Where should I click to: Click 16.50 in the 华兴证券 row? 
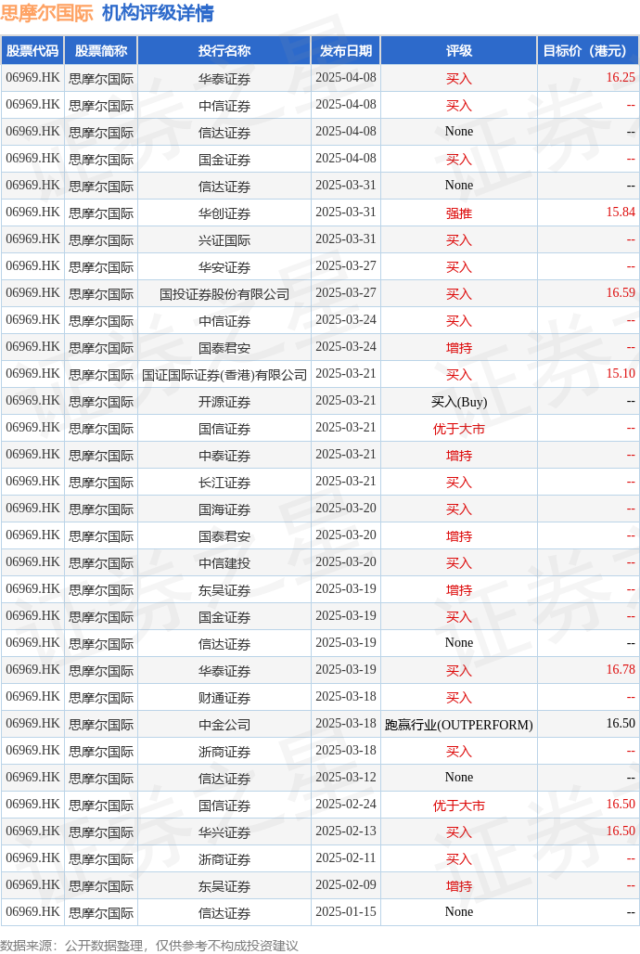click(621, 832)
